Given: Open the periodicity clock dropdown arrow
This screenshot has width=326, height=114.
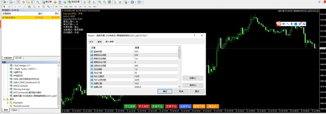Looking at the screenshot, I should (135, 2).
